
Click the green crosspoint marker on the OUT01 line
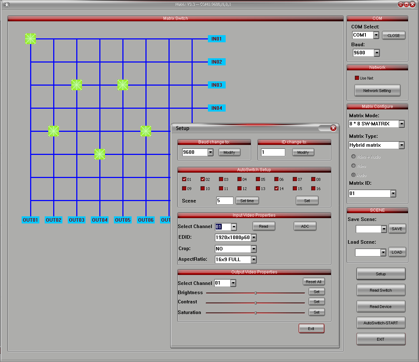31,39
